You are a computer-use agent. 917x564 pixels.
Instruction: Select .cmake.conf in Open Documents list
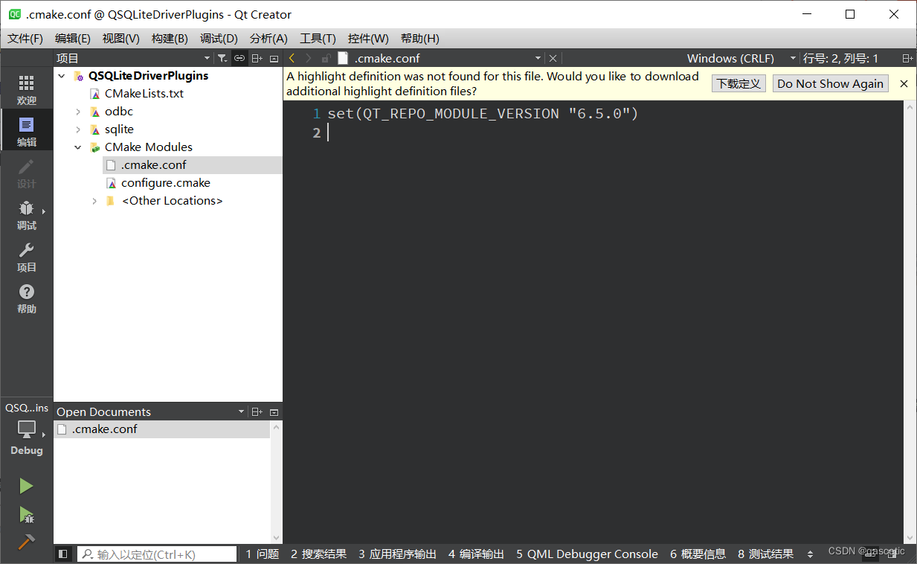coord(161,429)
